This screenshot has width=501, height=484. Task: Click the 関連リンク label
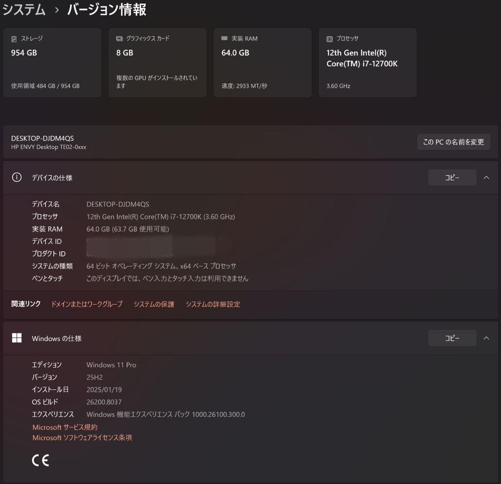pyautogui.click(x=26, y=304)
